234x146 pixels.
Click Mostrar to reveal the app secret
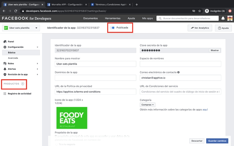pos(215,50)
